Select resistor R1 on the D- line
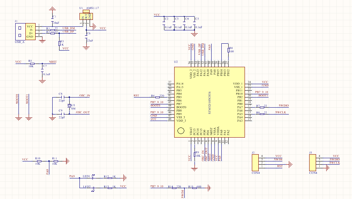Viewport: 352px width, 199px height. point(53,30)
